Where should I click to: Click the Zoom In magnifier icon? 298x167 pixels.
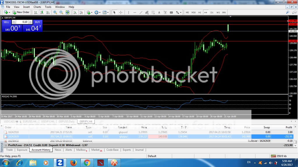[x=55, y=12]
